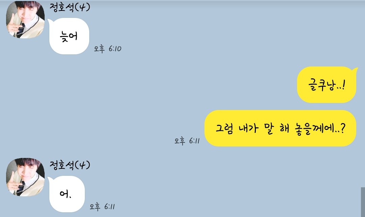Tap the white 늦어 message bubble
365x217 pixels.
coord(69,36)
